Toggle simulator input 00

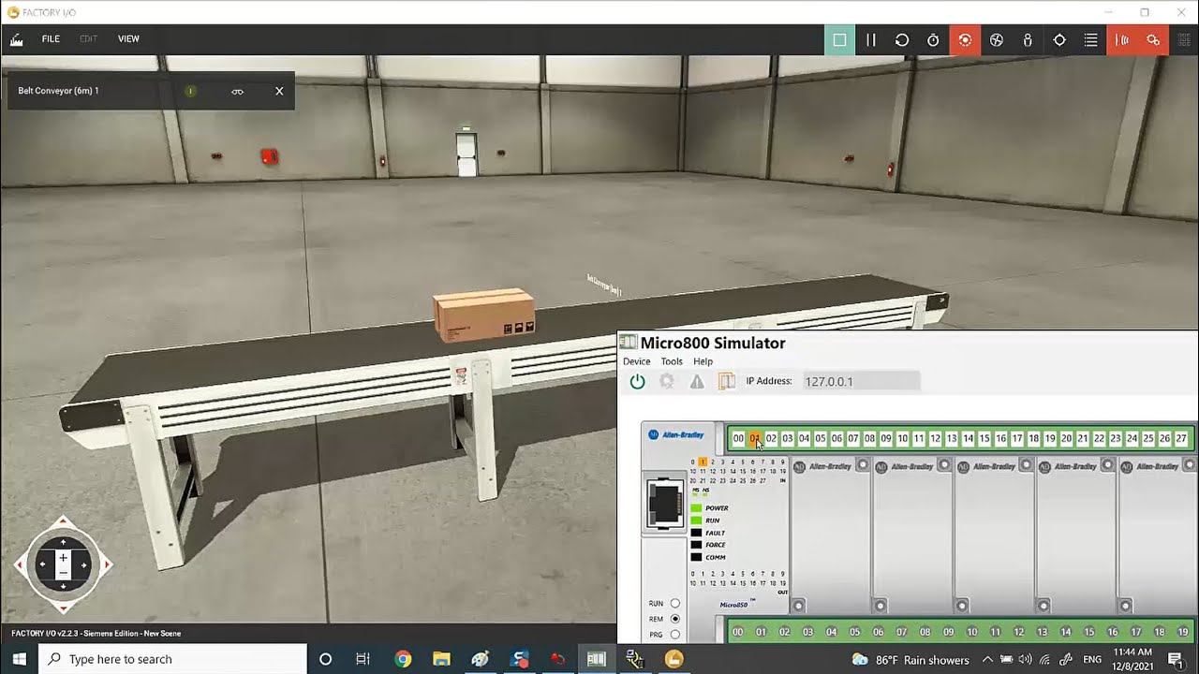pos(738,438)
